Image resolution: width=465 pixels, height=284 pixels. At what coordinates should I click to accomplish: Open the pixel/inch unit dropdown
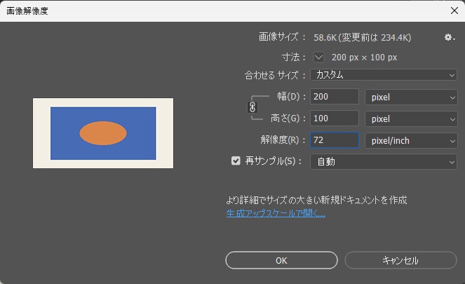[x=411, y=140]
